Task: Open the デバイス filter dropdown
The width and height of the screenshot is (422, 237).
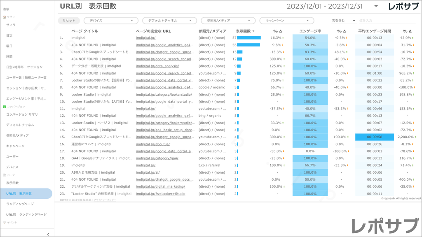Action: (x=111, y=21)
